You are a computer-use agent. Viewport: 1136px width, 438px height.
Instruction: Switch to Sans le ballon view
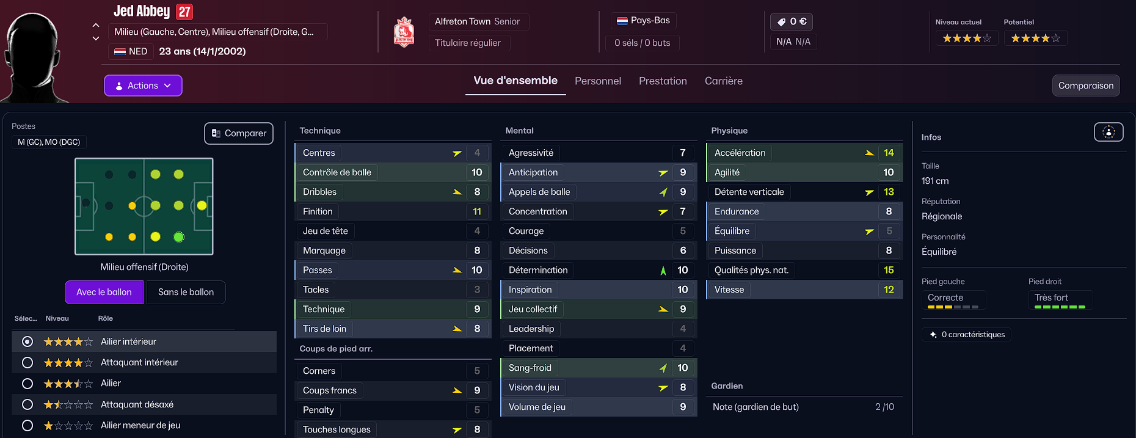click(186, 292)
